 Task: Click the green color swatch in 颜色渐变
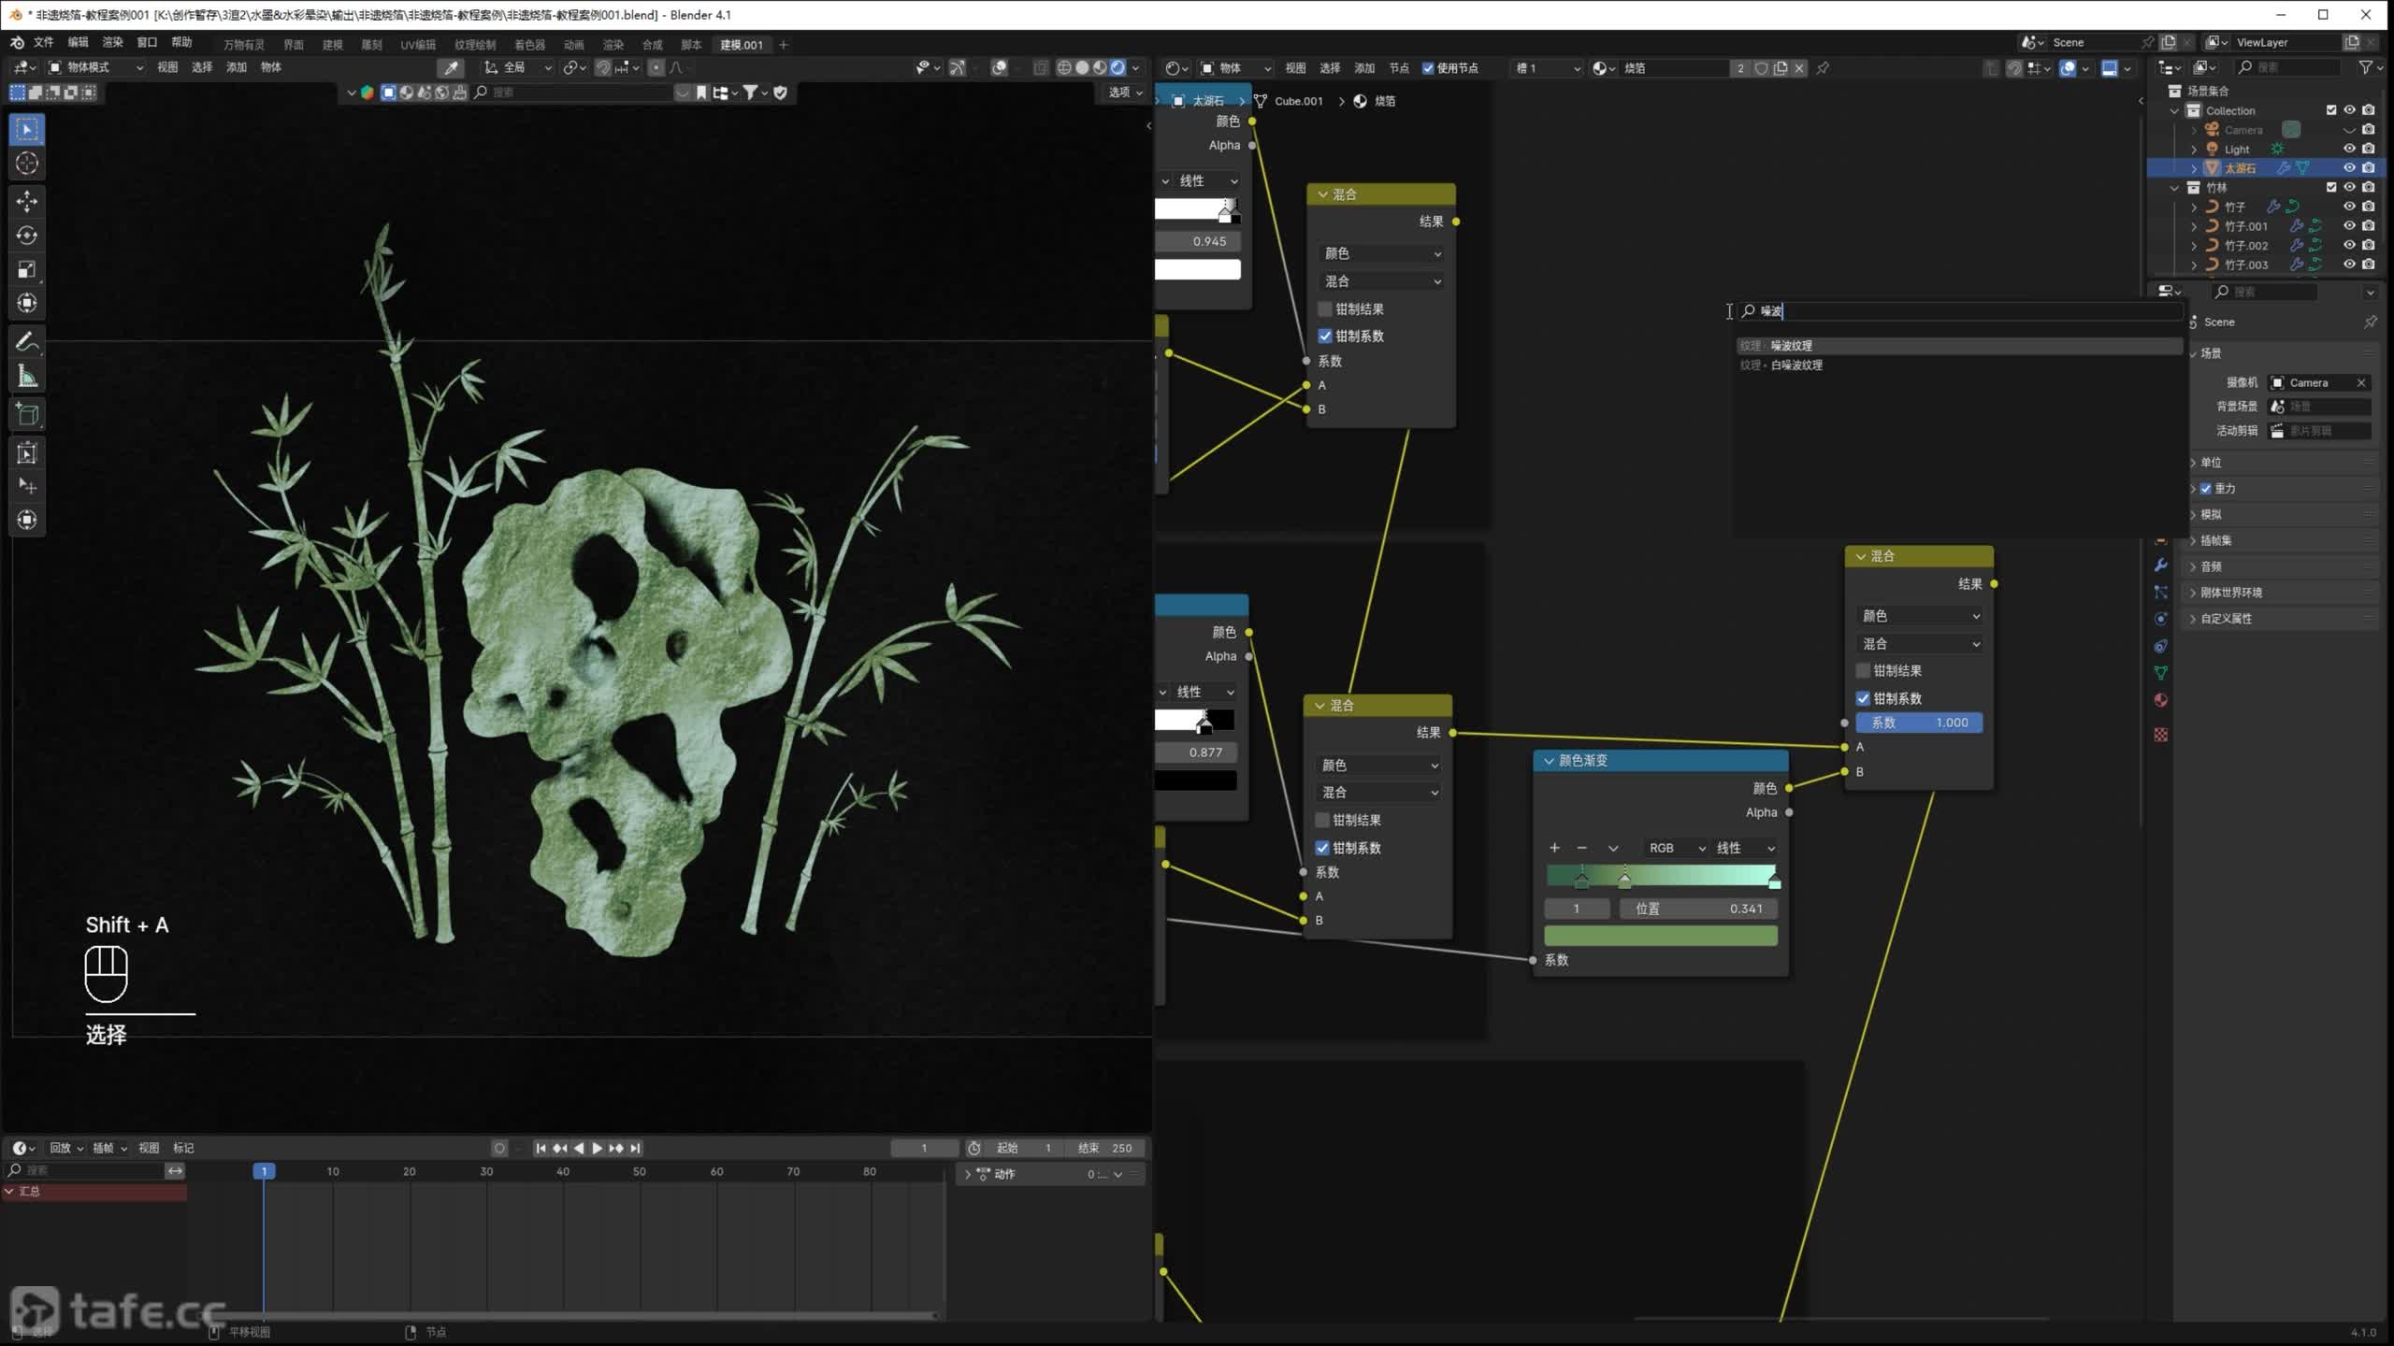coord(1660,936)
